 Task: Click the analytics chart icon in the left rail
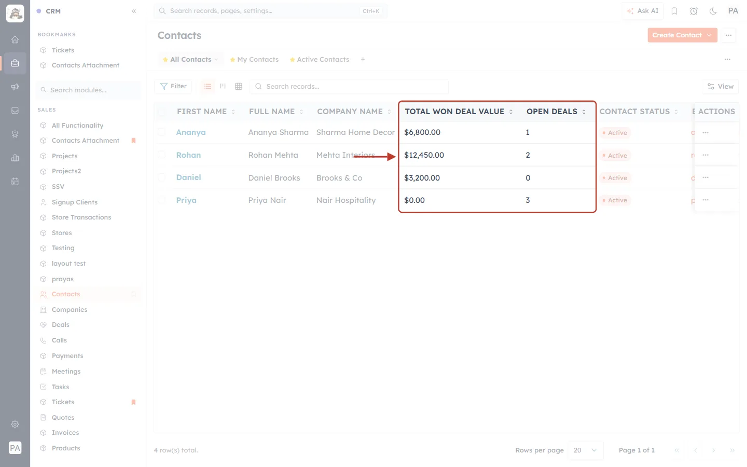pyautogui.click(x=15, y=158)
